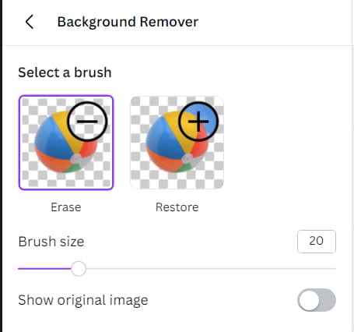Screen dimensions: 354x332
Task: Click the Background Remover title
Action: 128,22
